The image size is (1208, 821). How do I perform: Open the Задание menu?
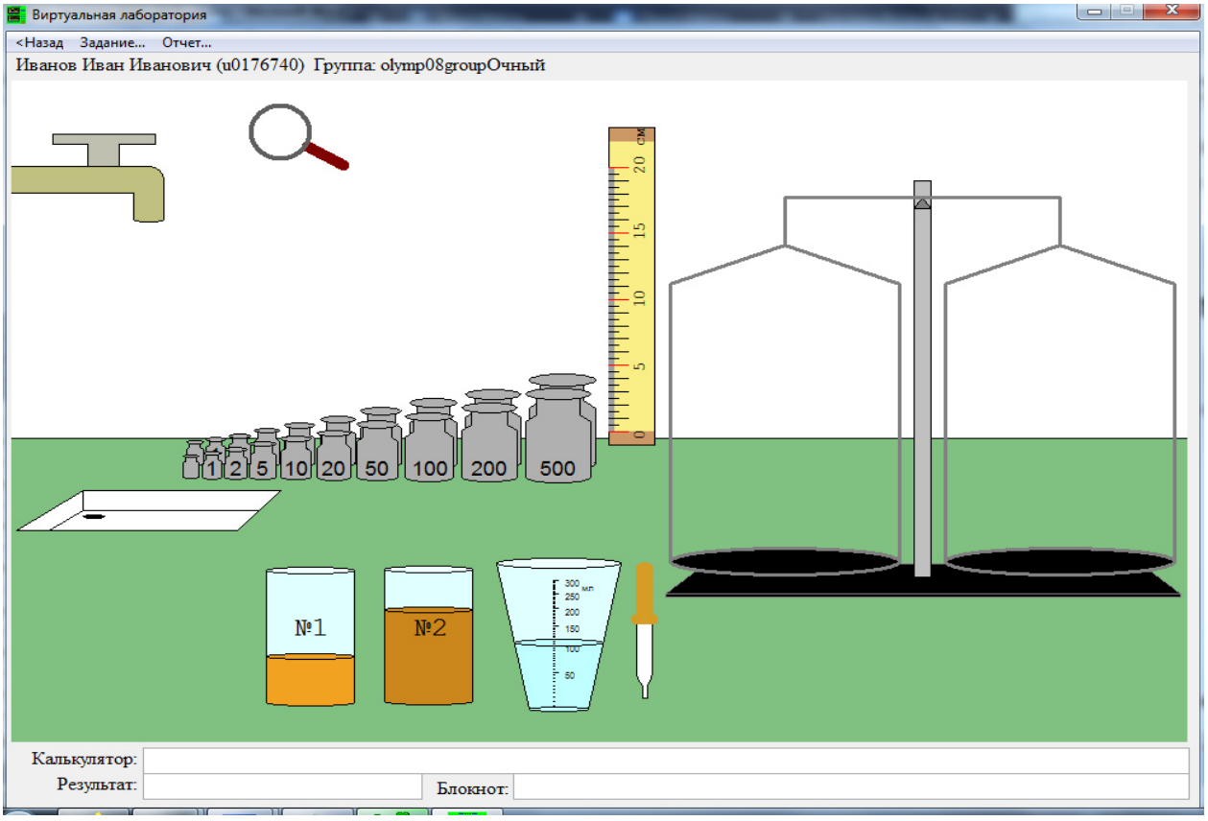(112, 43)
